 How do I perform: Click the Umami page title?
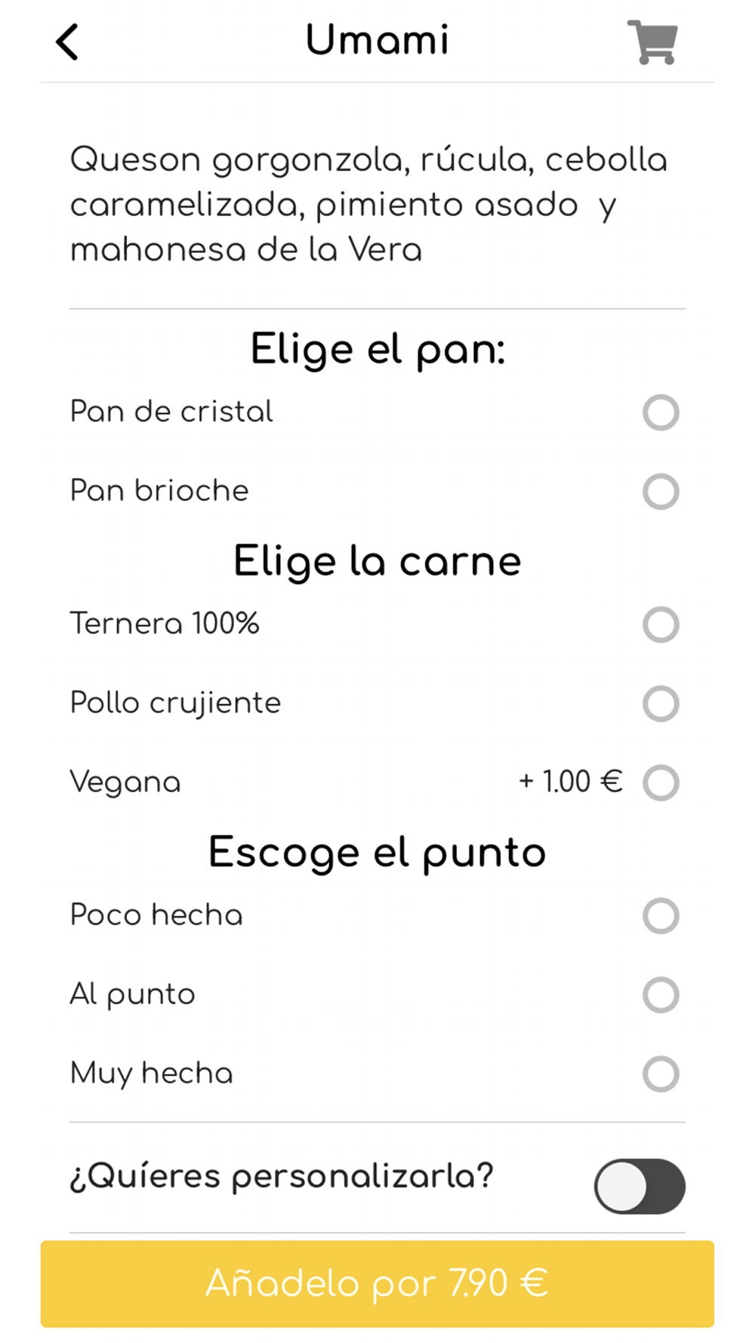[x=377, y=40]
